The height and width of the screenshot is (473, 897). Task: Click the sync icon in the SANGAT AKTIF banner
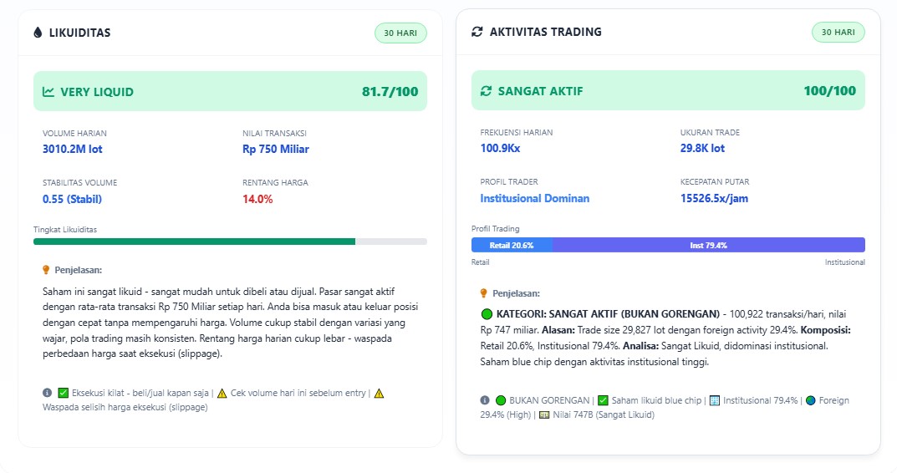coord(487,91)
